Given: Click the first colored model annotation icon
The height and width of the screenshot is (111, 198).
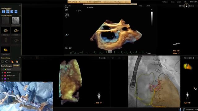Looking at the screenshot, I should pos(12,62).
